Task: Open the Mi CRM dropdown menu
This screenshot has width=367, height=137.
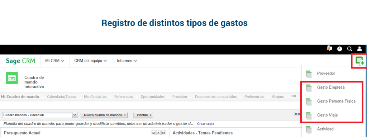Action: tap(55, 61)
